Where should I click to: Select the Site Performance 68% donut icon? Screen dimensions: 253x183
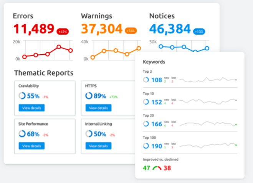coord(22,134)
